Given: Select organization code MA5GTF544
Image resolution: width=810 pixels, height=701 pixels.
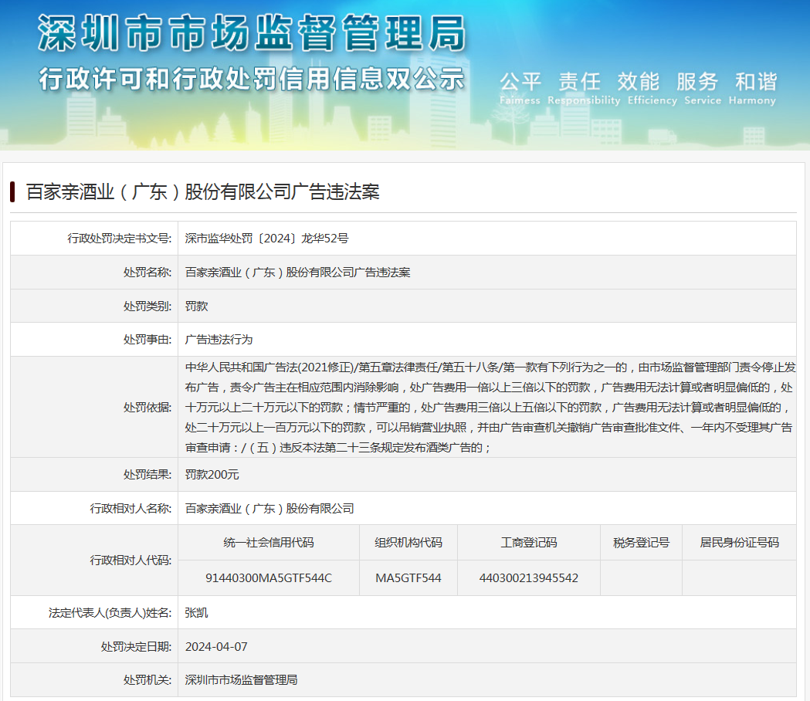Looking at the screenshot, I should [x=408, y=578].
